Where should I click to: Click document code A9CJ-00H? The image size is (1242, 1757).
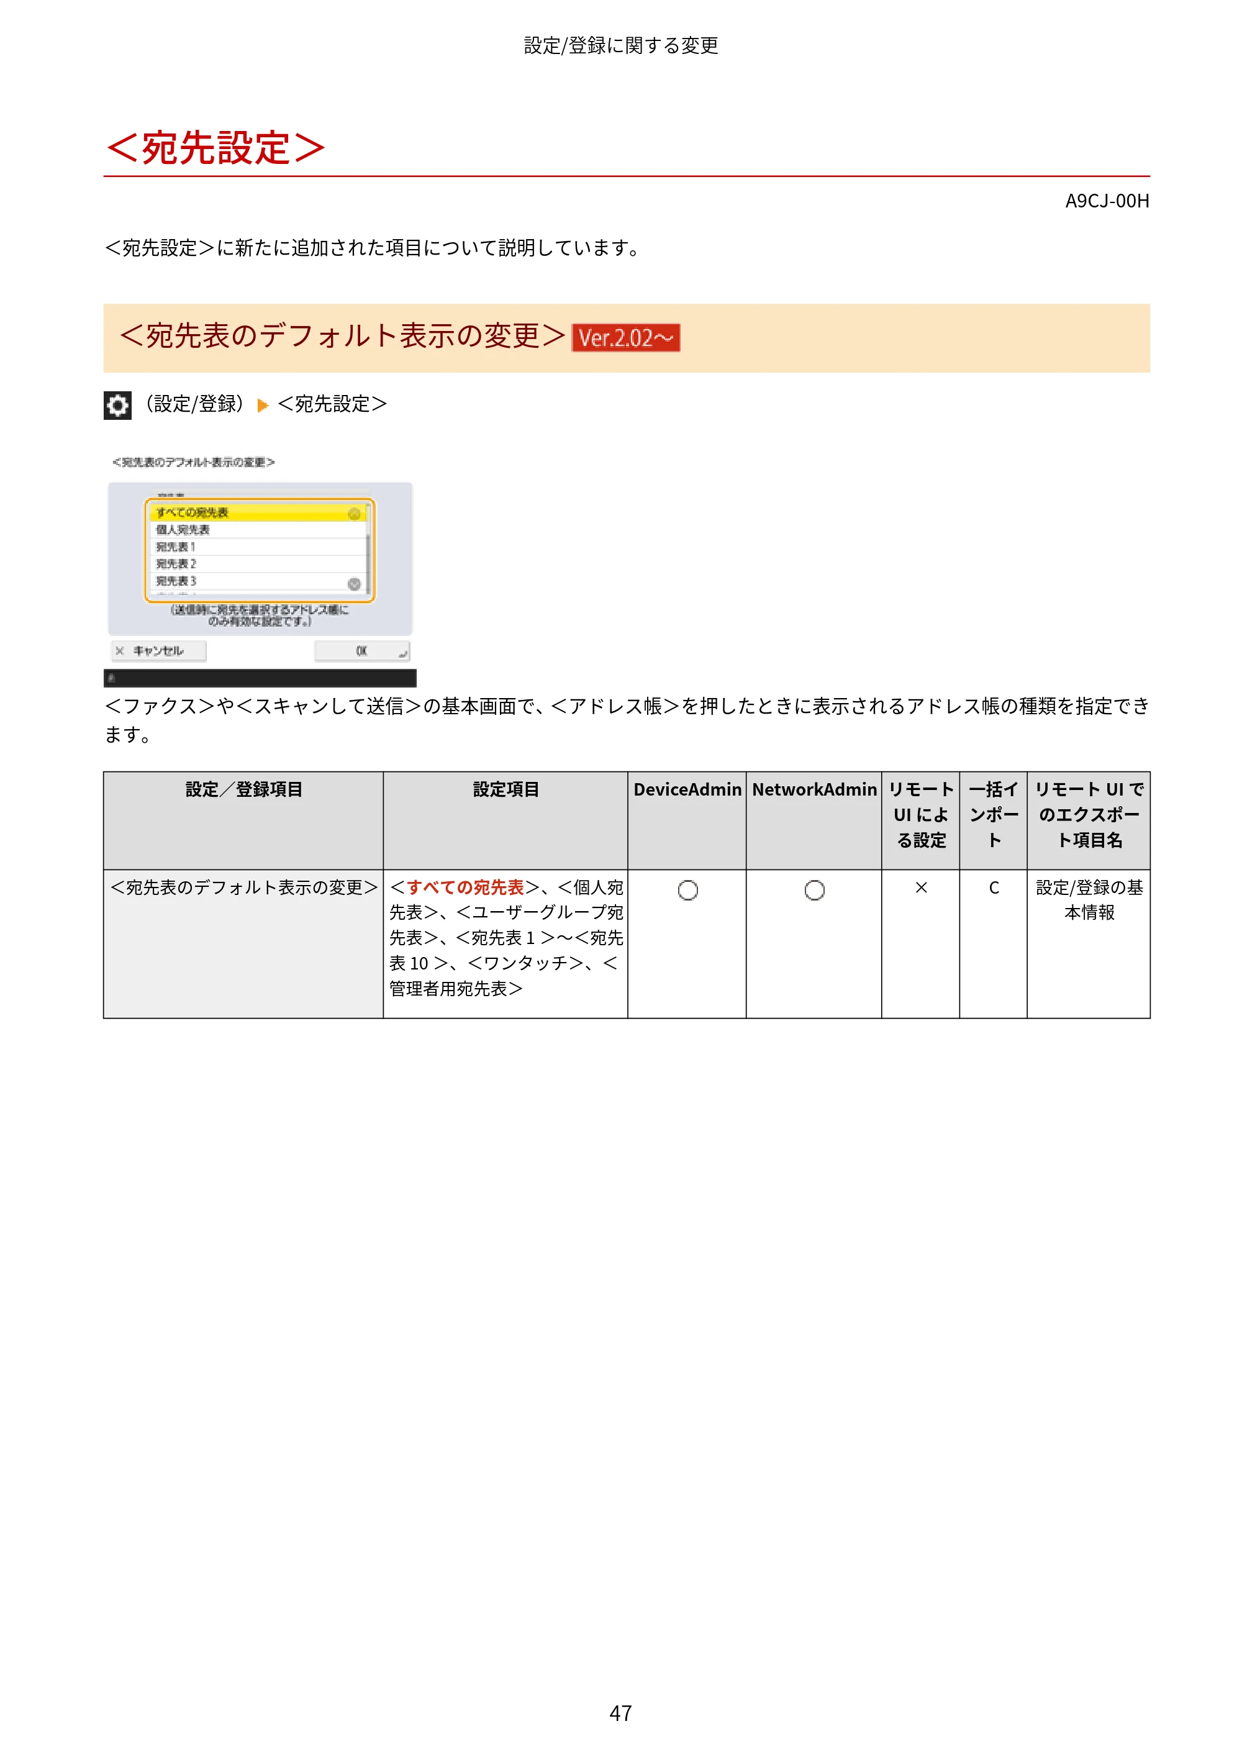pyautogui.click(x=1107, y=201)
